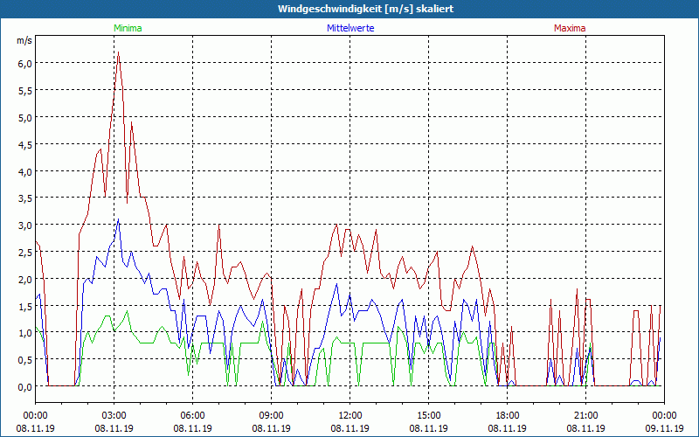The image size is (699, 437).
Task: Click the 15:00 time axis label
Action: pos(428,416)
